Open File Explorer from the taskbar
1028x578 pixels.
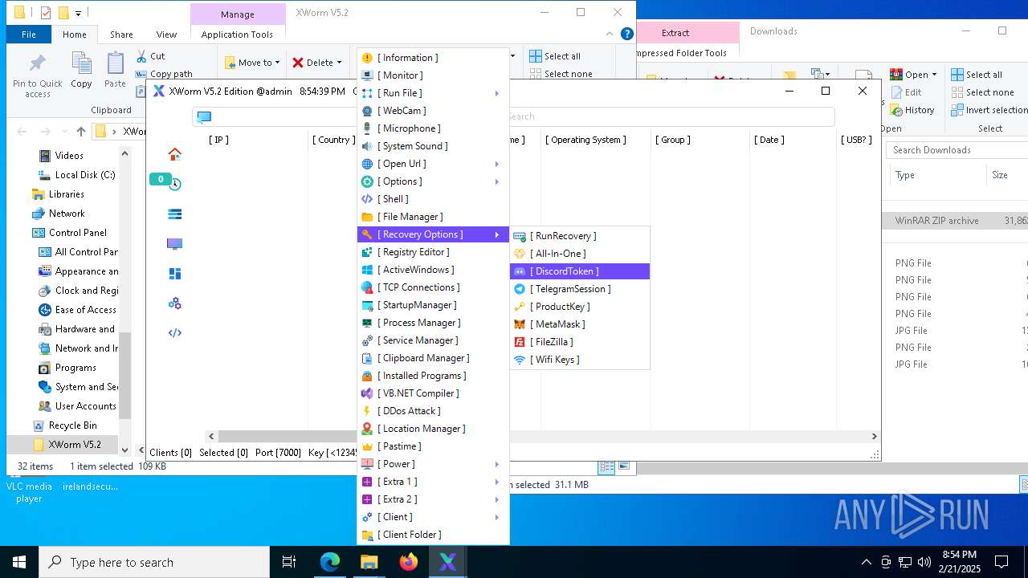[369, 562]
